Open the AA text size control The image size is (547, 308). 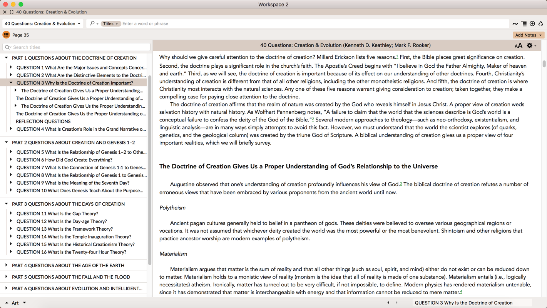tap(518, 46)
